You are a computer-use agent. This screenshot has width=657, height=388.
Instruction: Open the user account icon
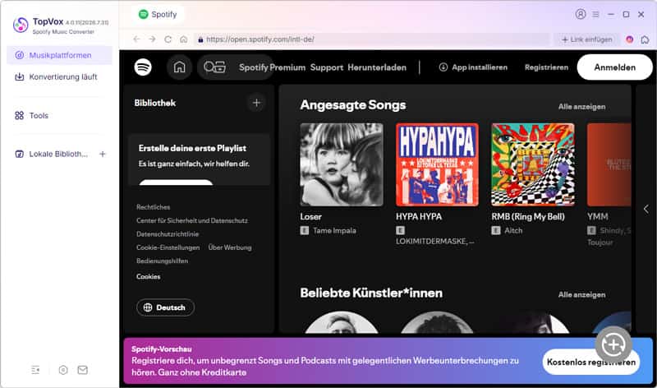[581, 14]
